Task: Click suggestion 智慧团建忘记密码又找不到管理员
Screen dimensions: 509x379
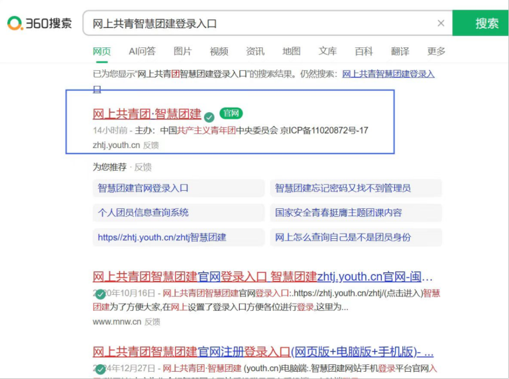Action: click(342, 188)
